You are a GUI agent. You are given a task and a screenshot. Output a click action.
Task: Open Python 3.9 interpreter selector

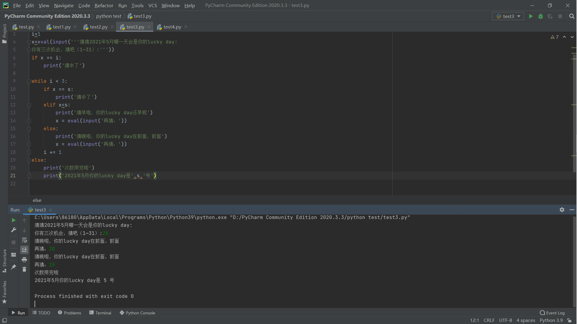[x=551, y=320]
